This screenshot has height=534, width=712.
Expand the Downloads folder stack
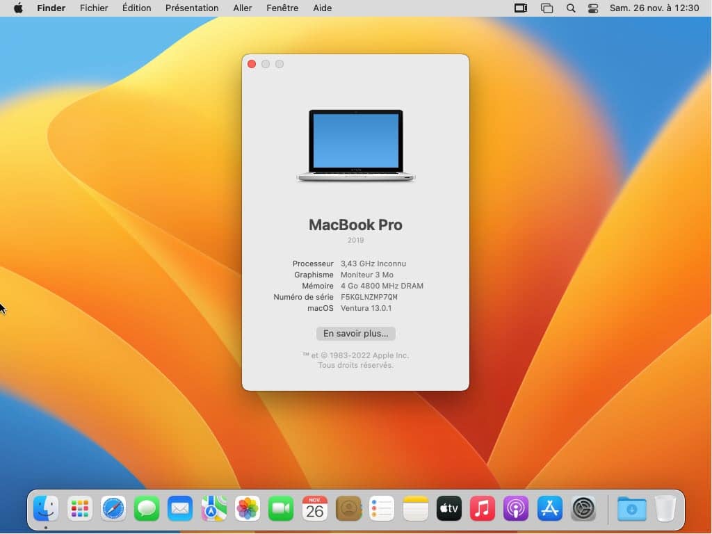click(631, 510)
